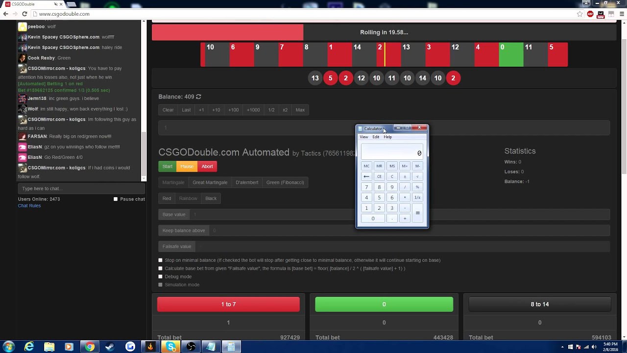The width and height of the screenshot is (627, 353).
Task: Click orange Pause bot button
Action: [187, 167]
